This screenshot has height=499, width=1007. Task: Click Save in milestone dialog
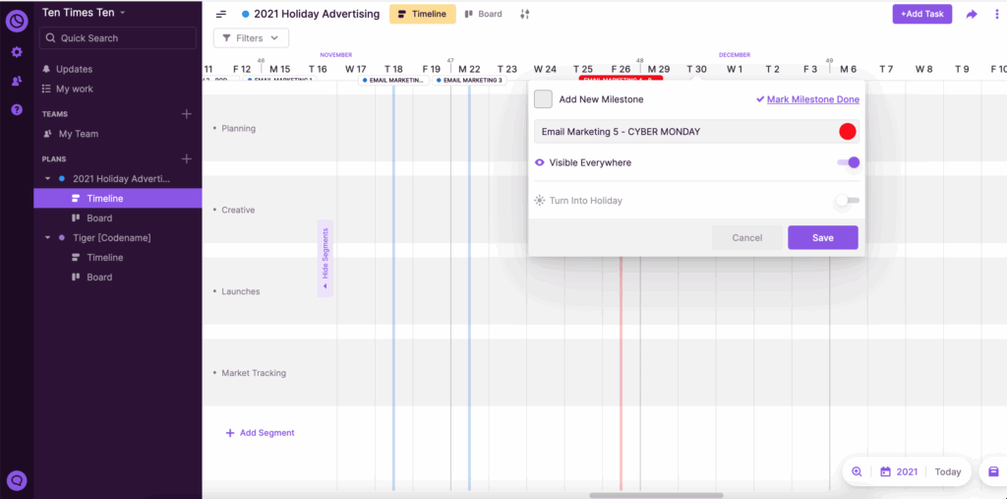click(823, 238)
